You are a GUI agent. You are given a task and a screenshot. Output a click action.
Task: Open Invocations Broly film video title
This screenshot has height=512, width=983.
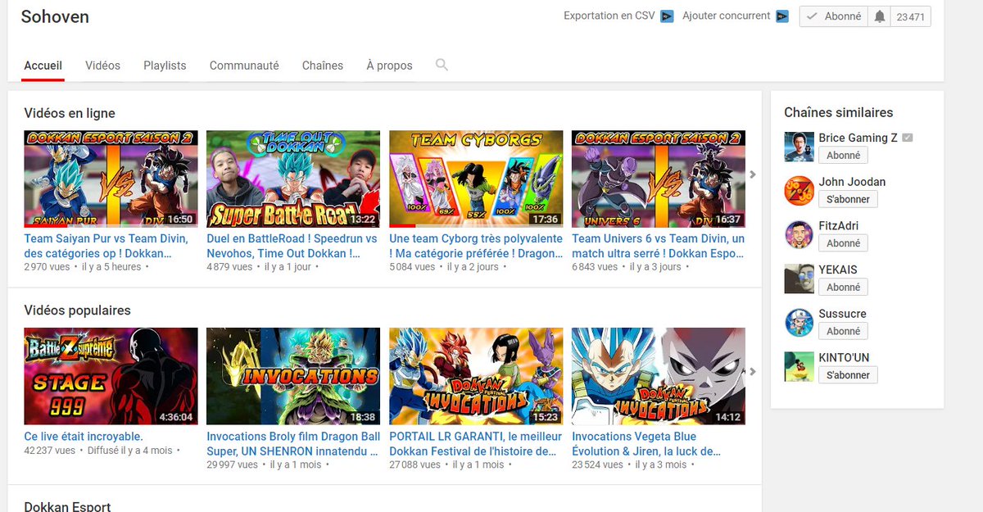click(x=292, y=444)
